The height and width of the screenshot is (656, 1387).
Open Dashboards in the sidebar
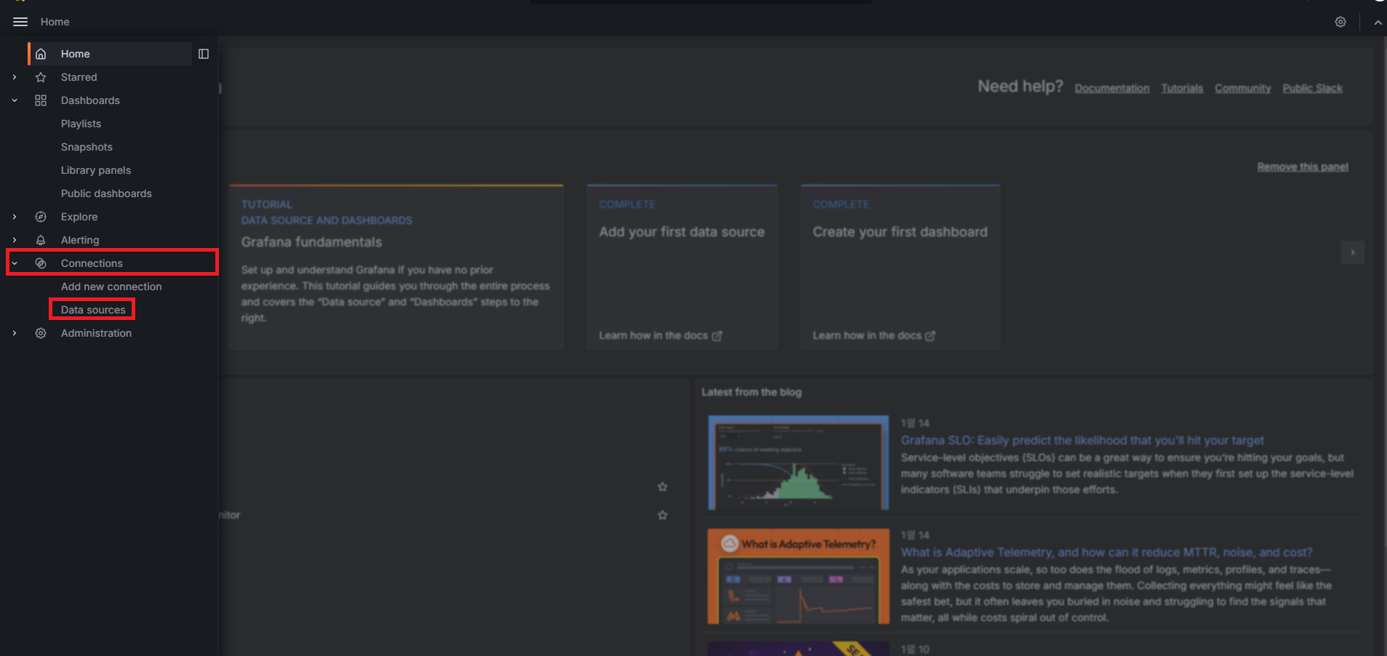click(90, 100)
